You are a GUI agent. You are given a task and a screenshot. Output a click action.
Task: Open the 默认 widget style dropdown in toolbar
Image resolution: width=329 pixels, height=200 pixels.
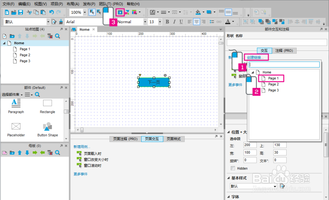click(x=48, y=22)
